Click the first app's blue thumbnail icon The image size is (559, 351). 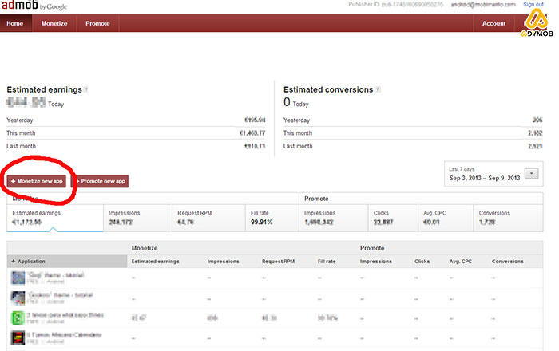[x=18, y=278]
